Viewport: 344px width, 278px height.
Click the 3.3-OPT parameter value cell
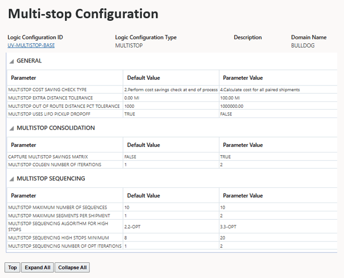(x=229, y=227)
